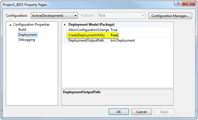Select the AllowConfigurationChange property name
198x120 pixels.
click(89, 30)
